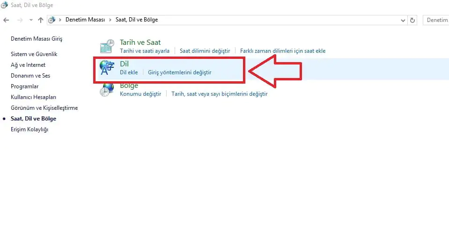Image resolution: width=449 pixels, height=249 pixels.
Task: Select Saat, Dil ve Bölge breadcrumb
Action: pos(137,20)
